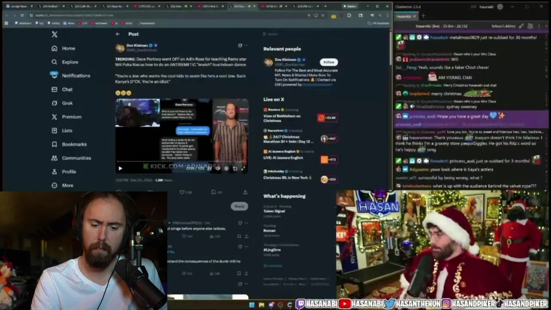Click the Grok icon
The image size is (551, 310).
54,103
